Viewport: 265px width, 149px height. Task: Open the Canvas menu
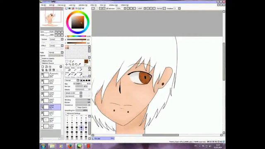[x=61, y=5]
